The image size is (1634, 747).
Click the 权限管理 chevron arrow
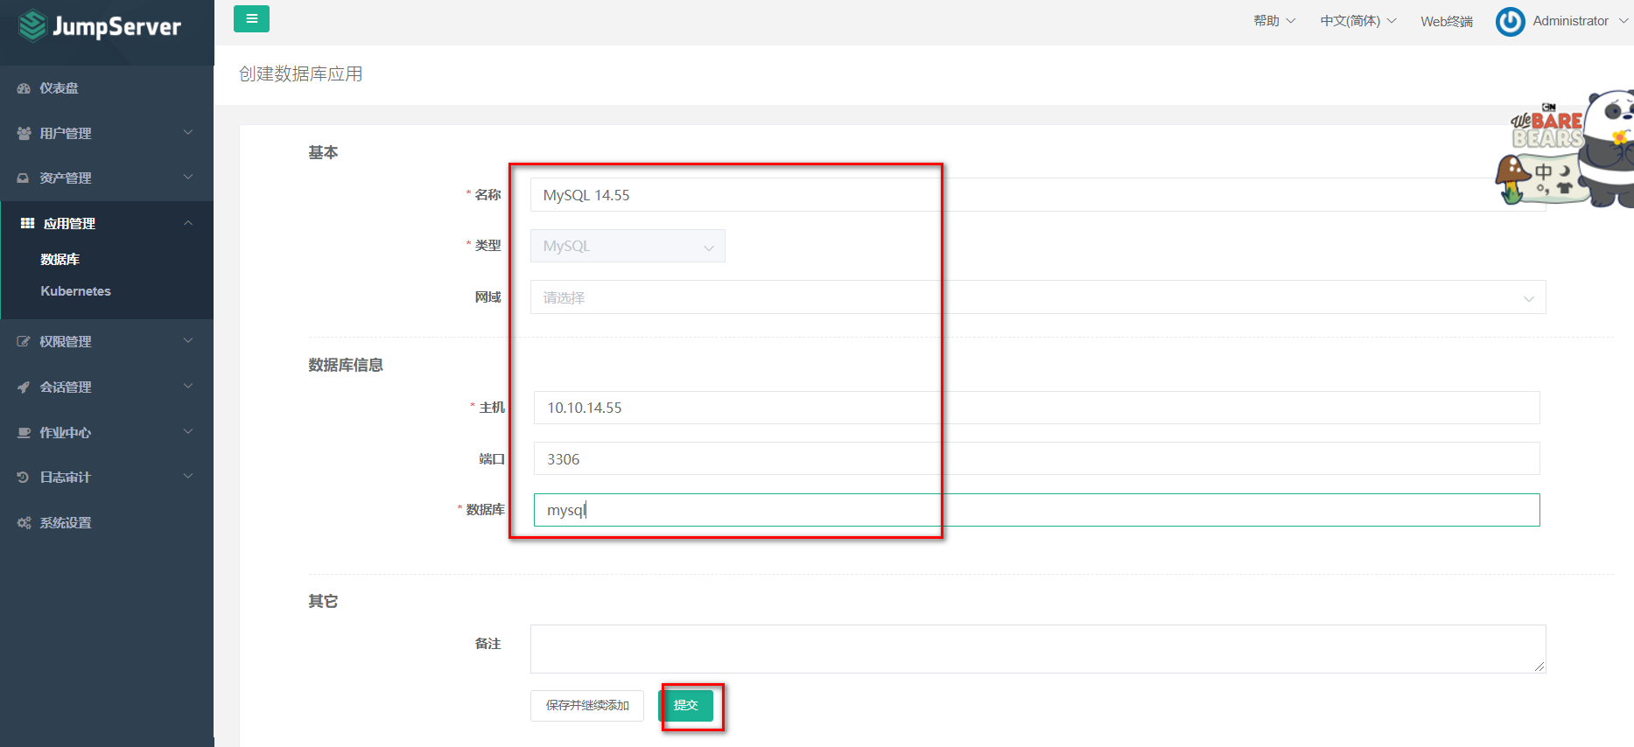pos(188,341)
